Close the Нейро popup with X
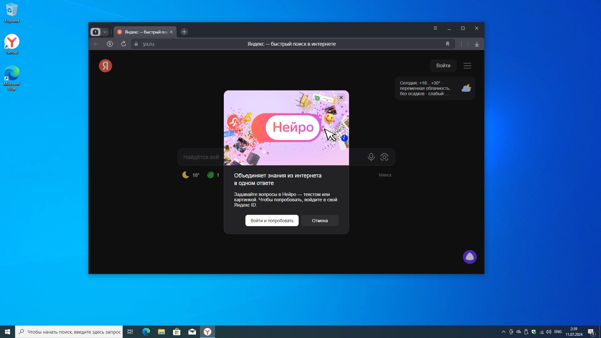601x338 pixels. [x=341, y=98]
